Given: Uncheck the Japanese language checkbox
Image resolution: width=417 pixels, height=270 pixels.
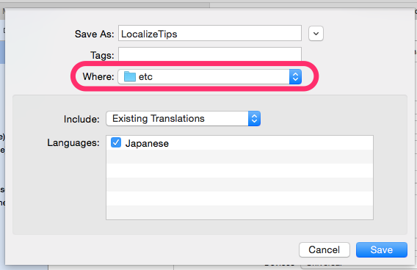Looking at the screenshot, I should point(116,143).
